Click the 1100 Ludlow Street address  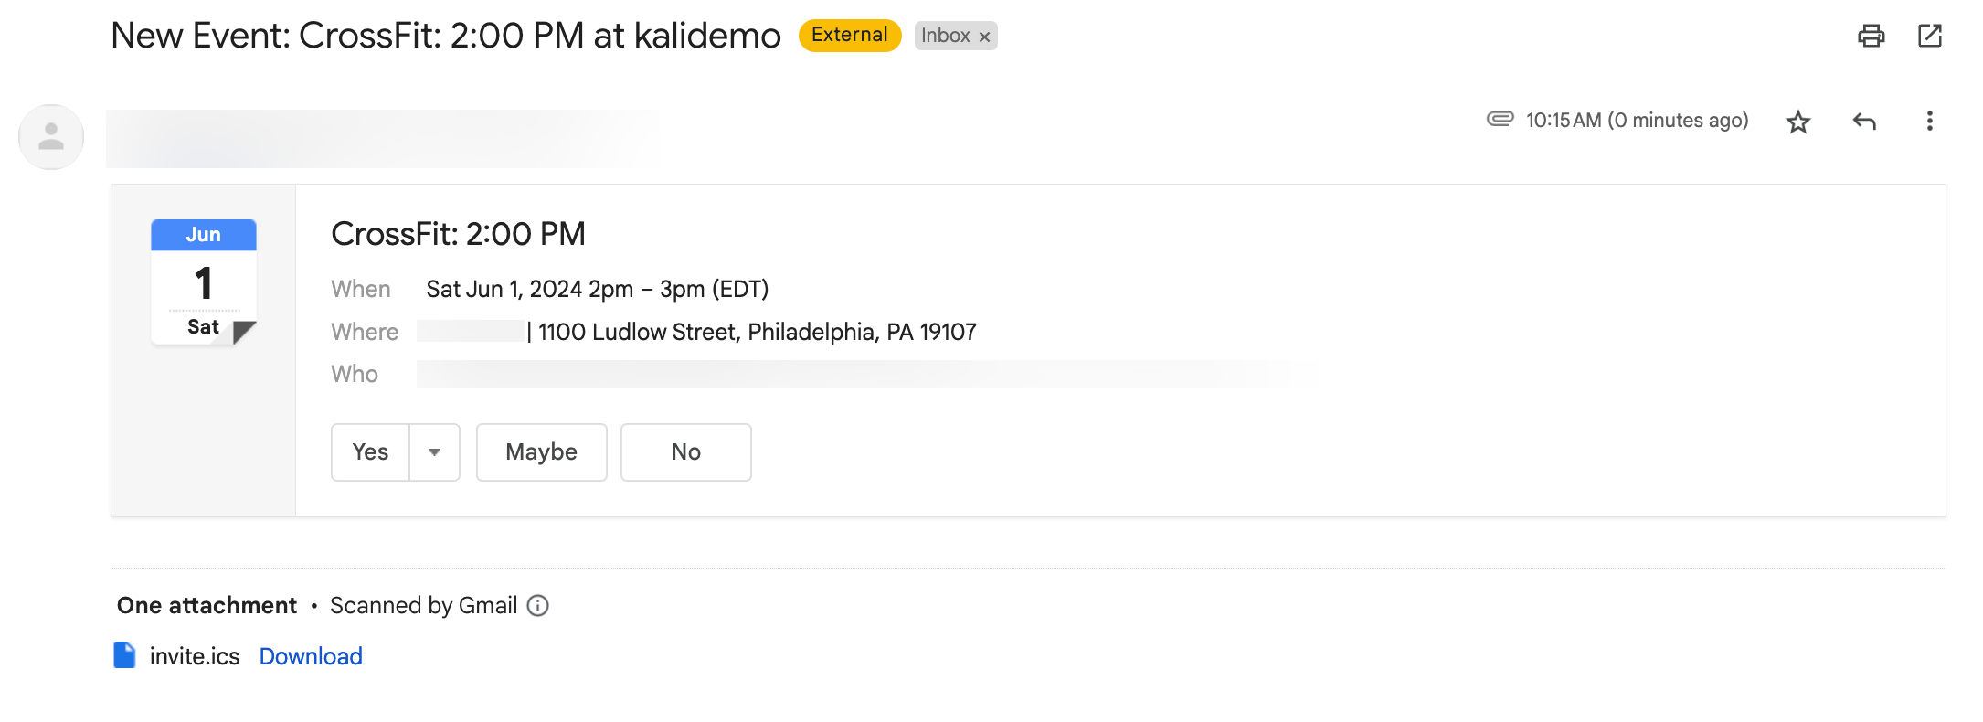(x=757, y=332)
